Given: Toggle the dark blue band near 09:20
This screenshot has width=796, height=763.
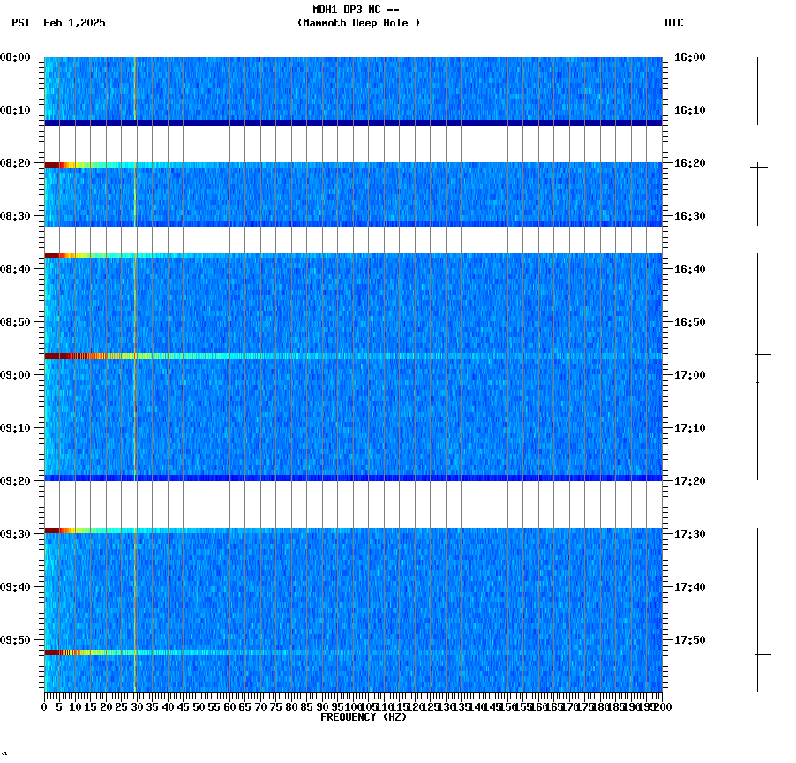Looking at the screenshot, I should coord(353,479).
